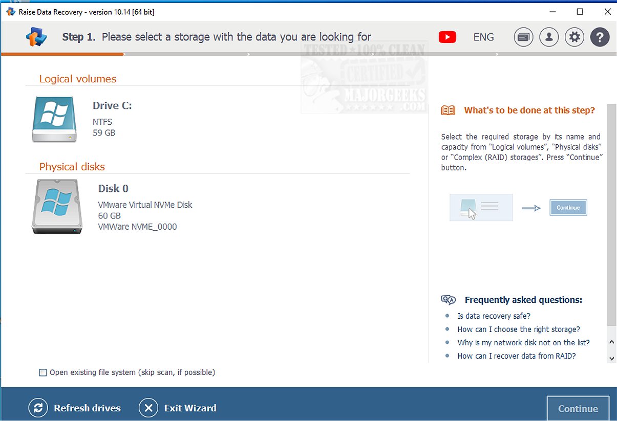Click the 'NTFS' file system text

click(102, 122)
